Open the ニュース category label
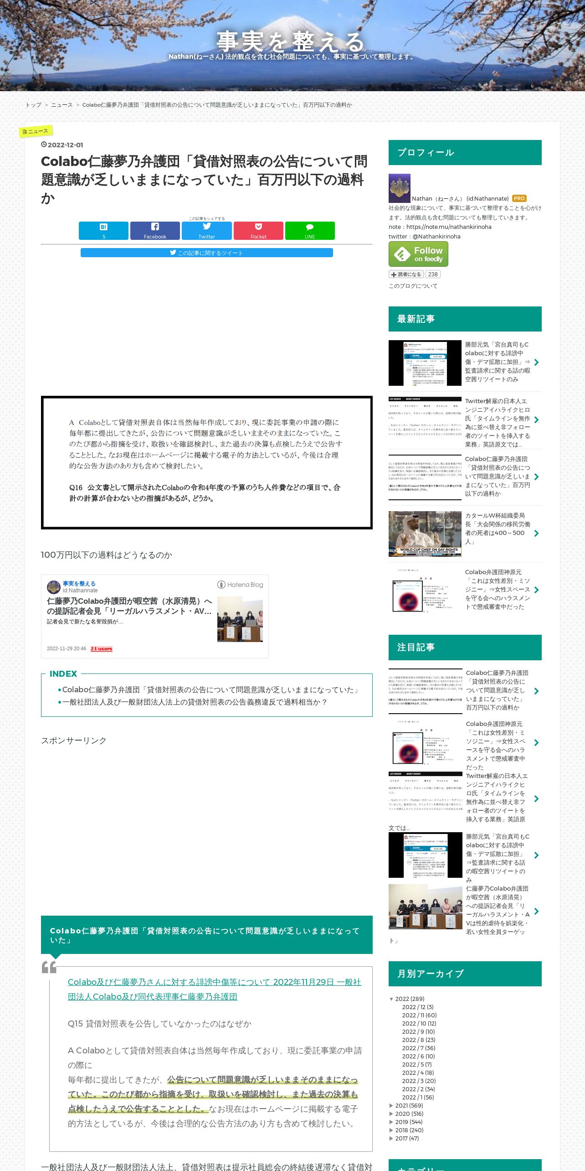Screen dimensions: 585x1171 pyautogui.click(x=36, y=131)
